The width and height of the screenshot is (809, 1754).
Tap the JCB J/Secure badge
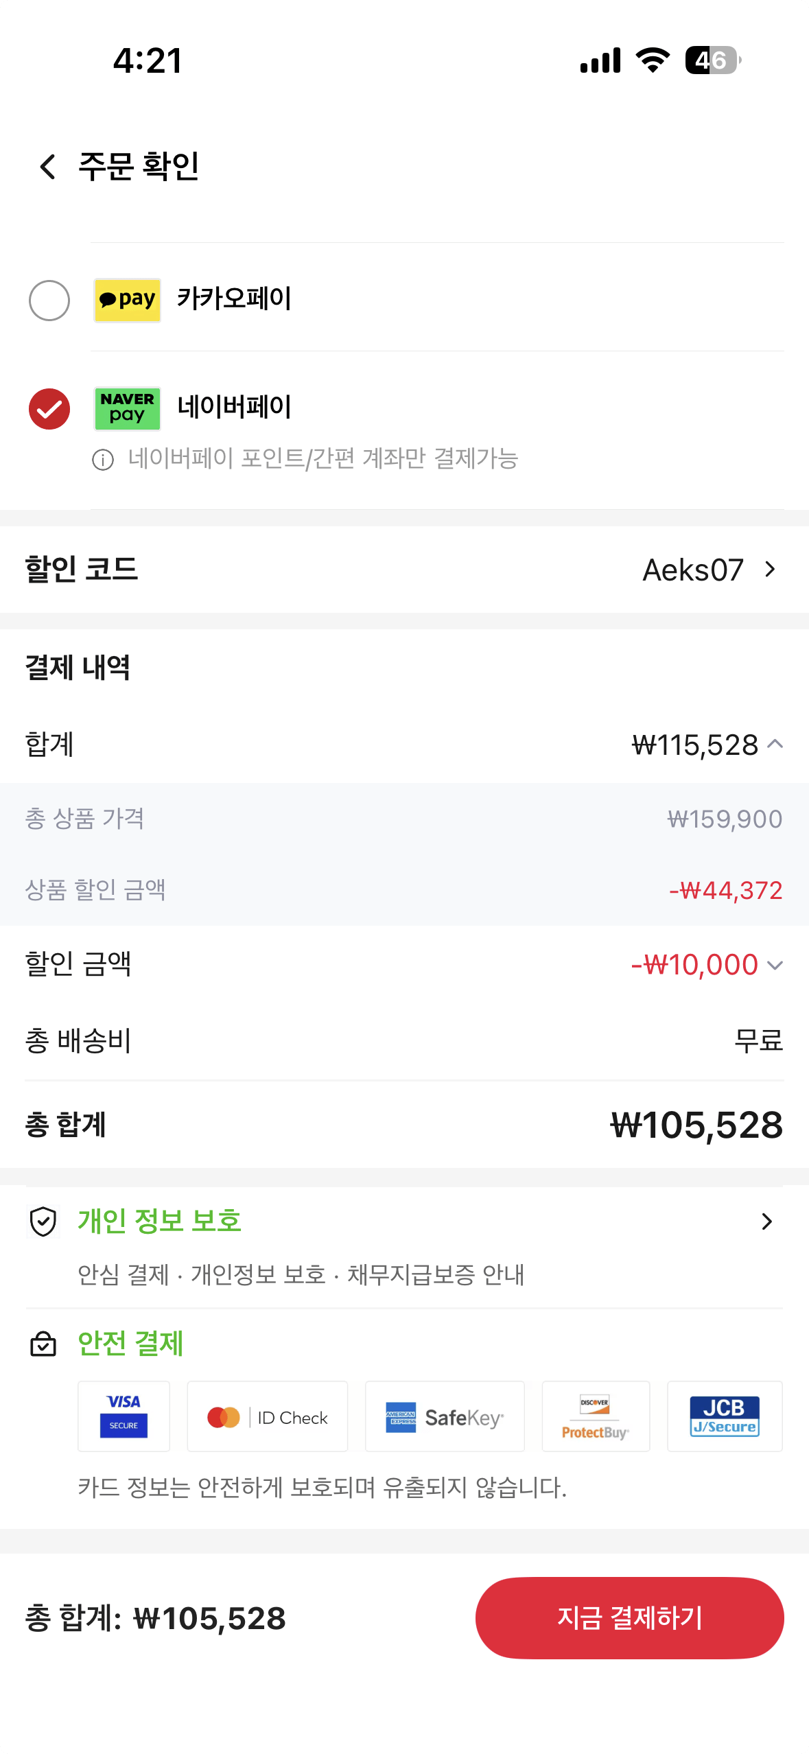[725, 1416]
